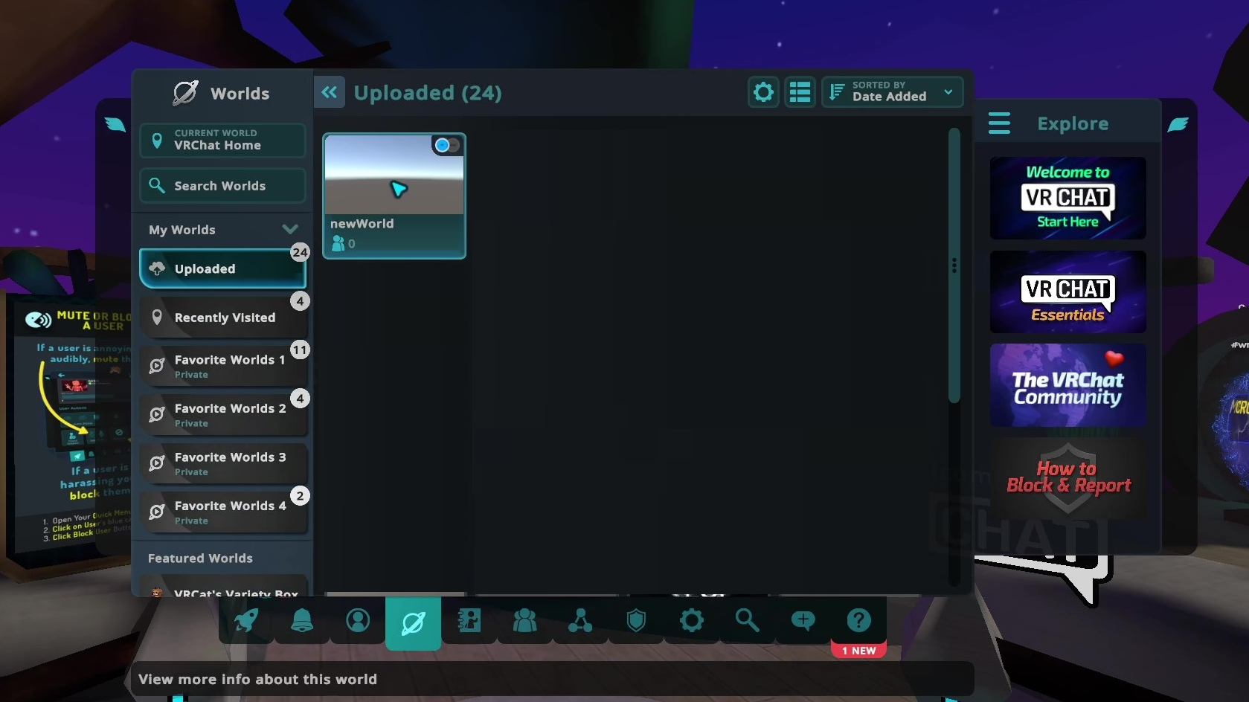1249x702 pixels.
Task: Open Favorite Worlds 1 list
Action: pos(222,366)
